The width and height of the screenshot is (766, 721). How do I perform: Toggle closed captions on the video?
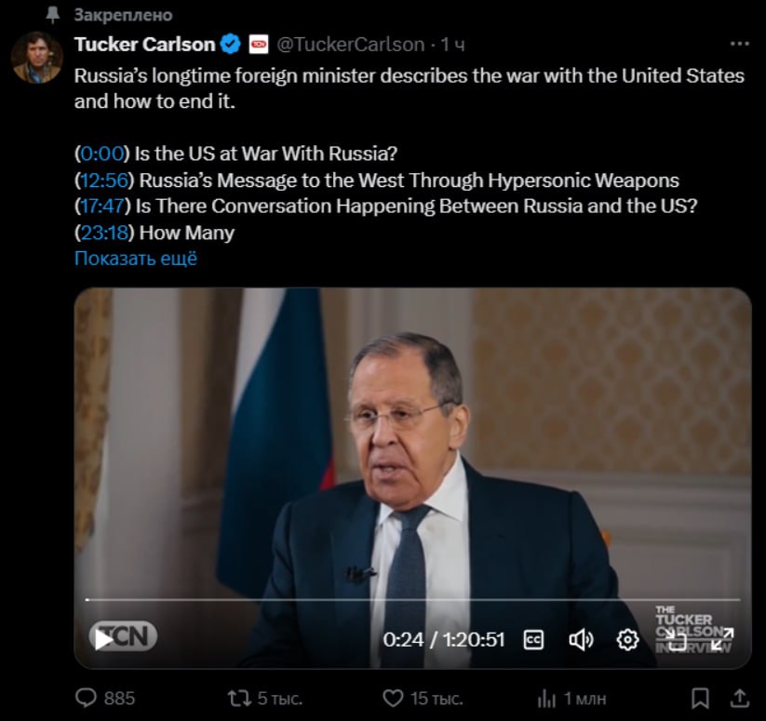[533, 639]
